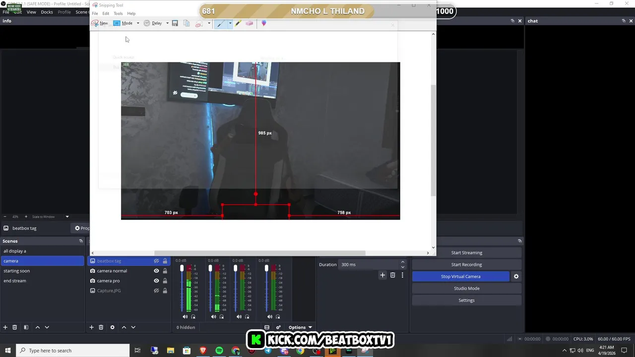Screen dimensions: 635x357
Task: Select the 'starting soon' scene
Action: (42, 271)
